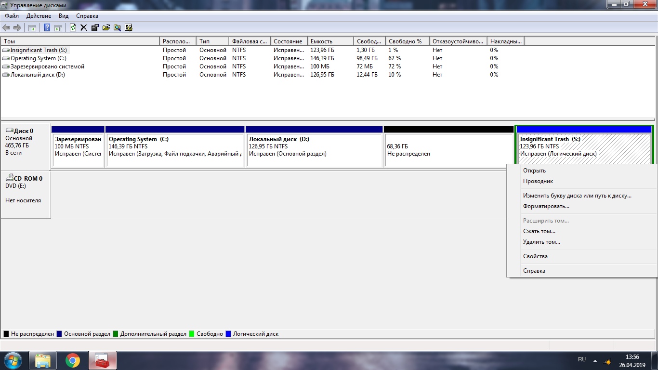Choose Справка in the context menu
Screen dimensions: 658x370
coord(582,271)
